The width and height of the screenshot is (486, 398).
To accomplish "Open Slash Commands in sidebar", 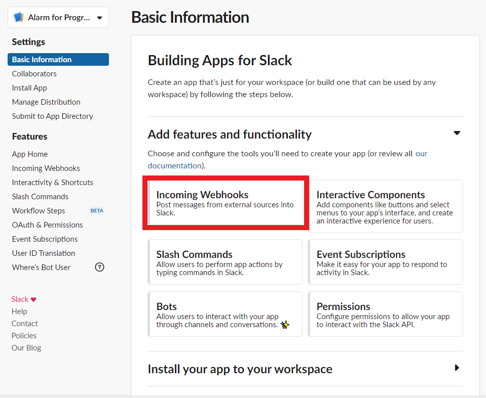I will coord(40,197).
